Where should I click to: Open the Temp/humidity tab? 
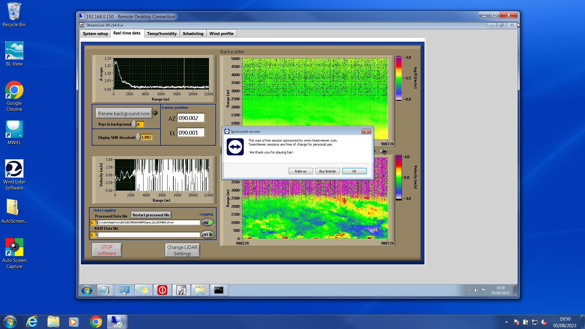(x=162, y=34)
